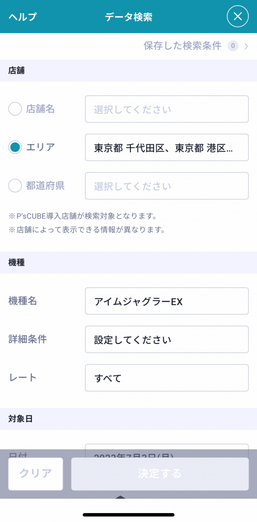
Task: Select the 都道府県 radio button
Action: click(15, 186)
